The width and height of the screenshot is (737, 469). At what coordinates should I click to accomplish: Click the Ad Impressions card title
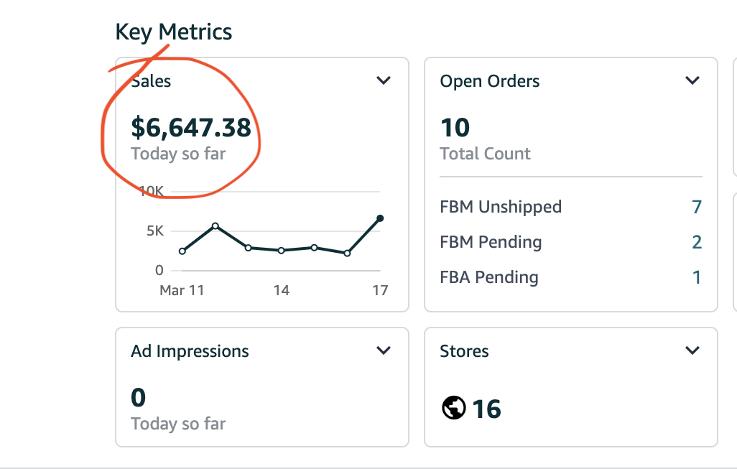click(190, 351)
